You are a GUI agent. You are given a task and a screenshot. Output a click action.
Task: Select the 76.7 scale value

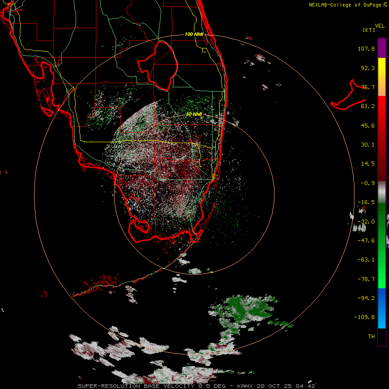(368, 87)
